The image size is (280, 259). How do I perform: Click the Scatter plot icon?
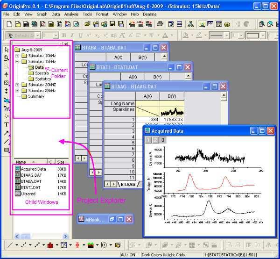coord(24,245)
